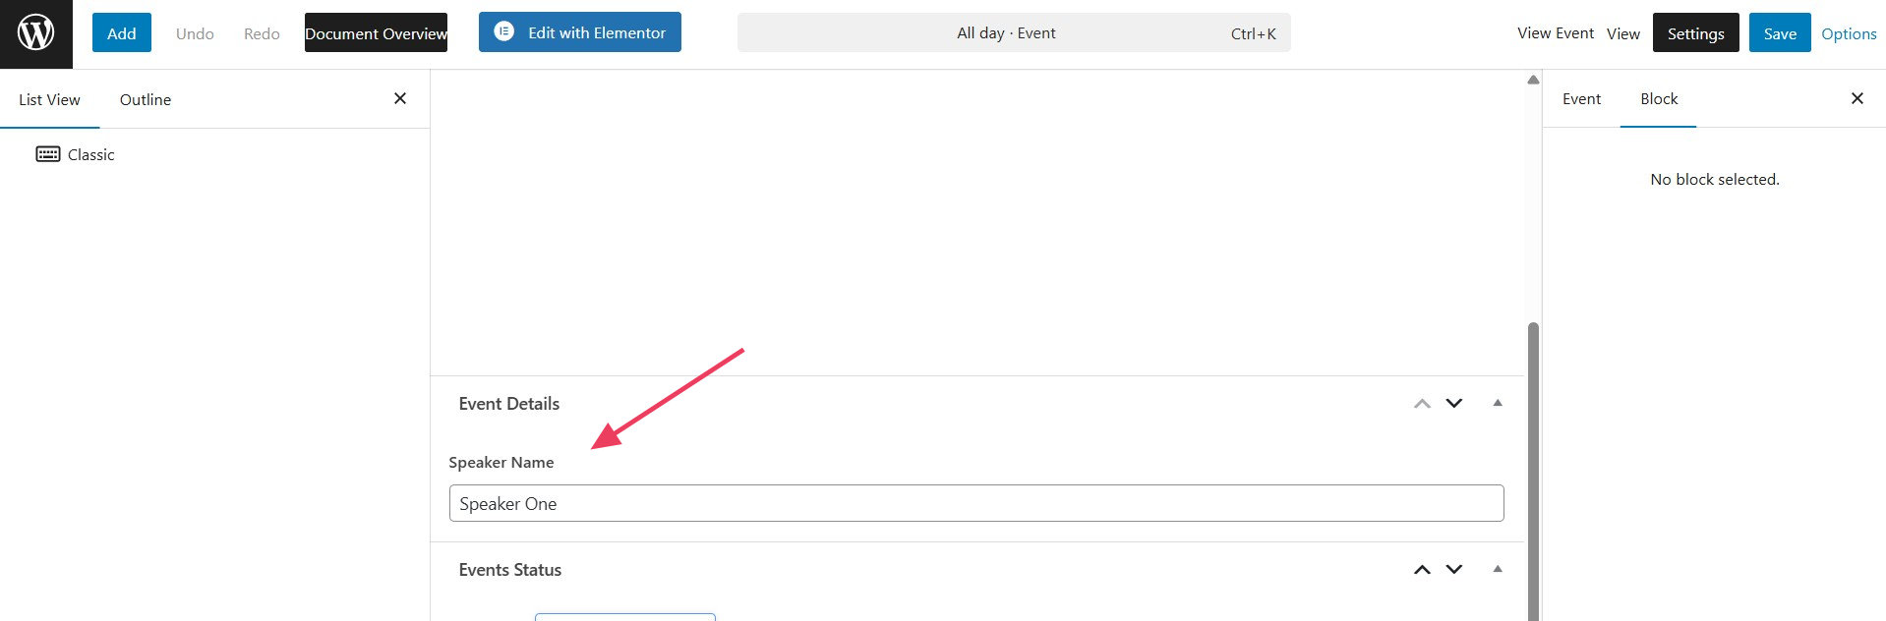Switch to the Event settings tab
This screenshot has width=1886, height=621.
[1581, 98]
